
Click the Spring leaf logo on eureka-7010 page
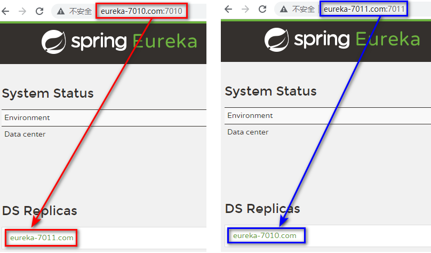[54, 42]
